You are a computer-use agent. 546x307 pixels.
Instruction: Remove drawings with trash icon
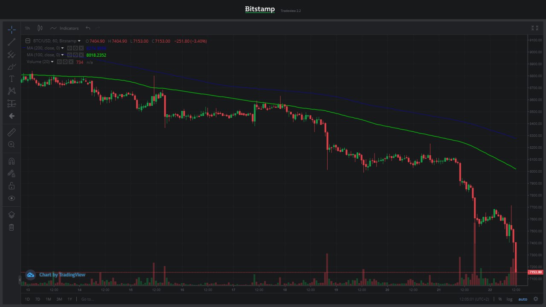point(12,227)
